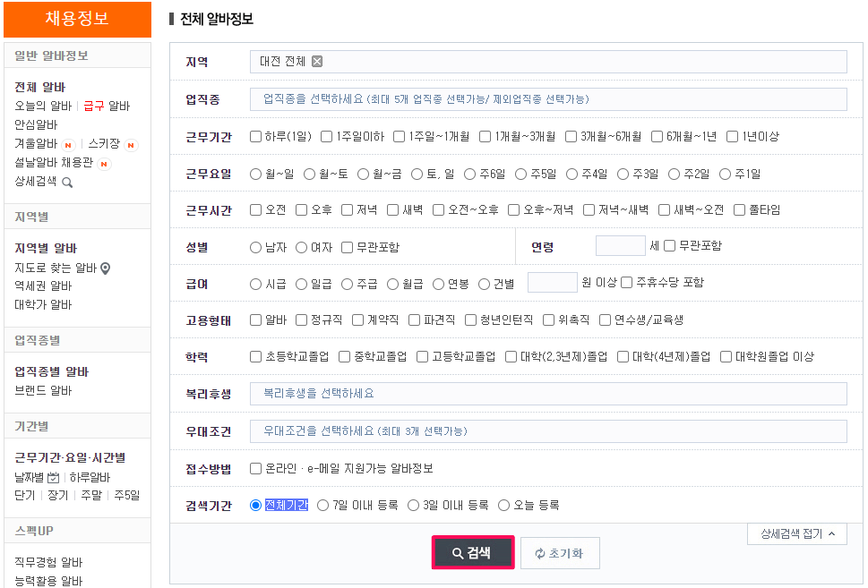Image resolution: width=868 pixels, height=588 pixels.
Task: Click the calendar icon next to 날짜별
Action: point(53,478)
